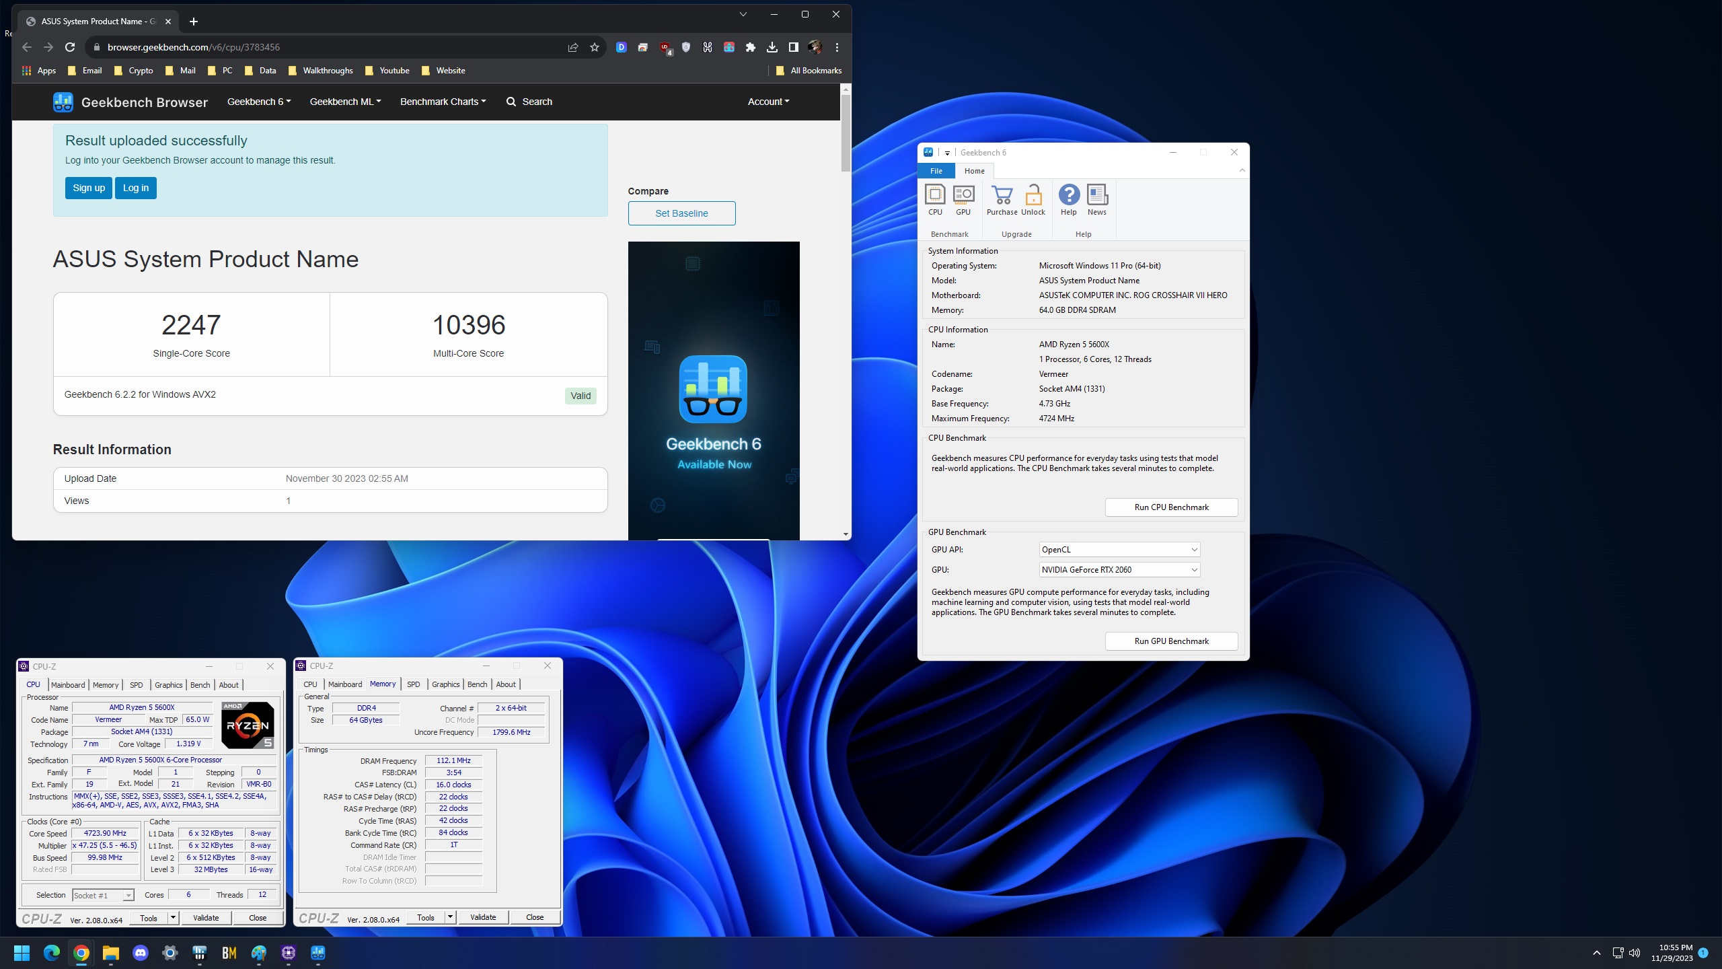Viewport: 1722px width, 969px height.
Task: Expand the Geekbench 6 navigation dropdown
Action: click(259, 102)
